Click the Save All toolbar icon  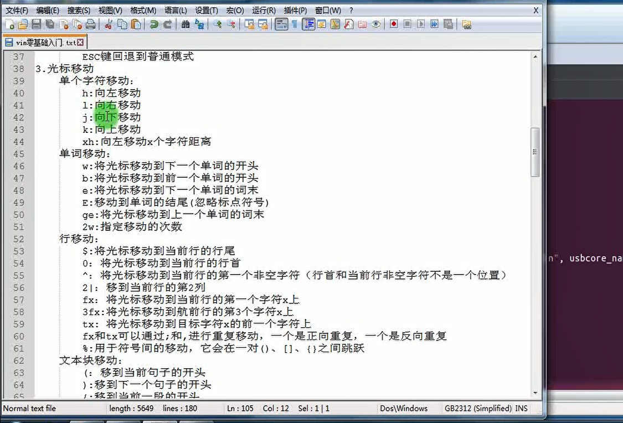coord(50,24)
